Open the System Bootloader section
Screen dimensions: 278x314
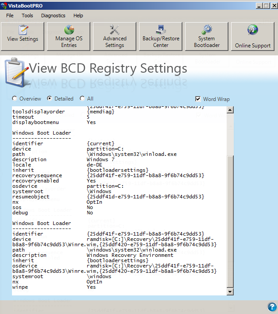coord(207,36)
